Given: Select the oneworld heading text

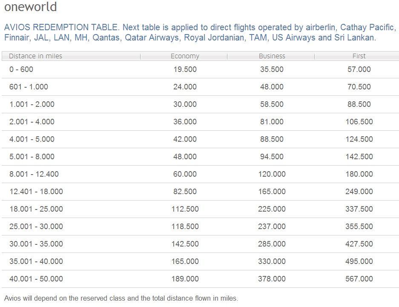Looking at the screenshot, I should [31, 7].
